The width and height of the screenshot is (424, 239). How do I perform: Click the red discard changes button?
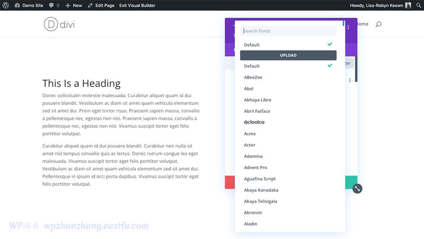tap(230, 182)
